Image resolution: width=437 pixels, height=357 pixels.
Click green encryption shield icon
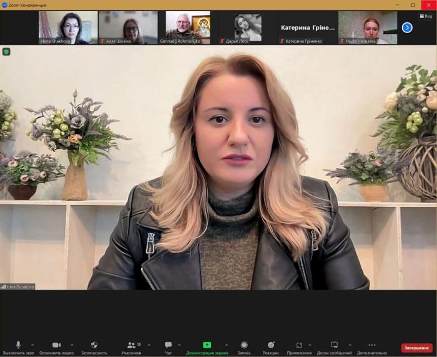point(6,52)
